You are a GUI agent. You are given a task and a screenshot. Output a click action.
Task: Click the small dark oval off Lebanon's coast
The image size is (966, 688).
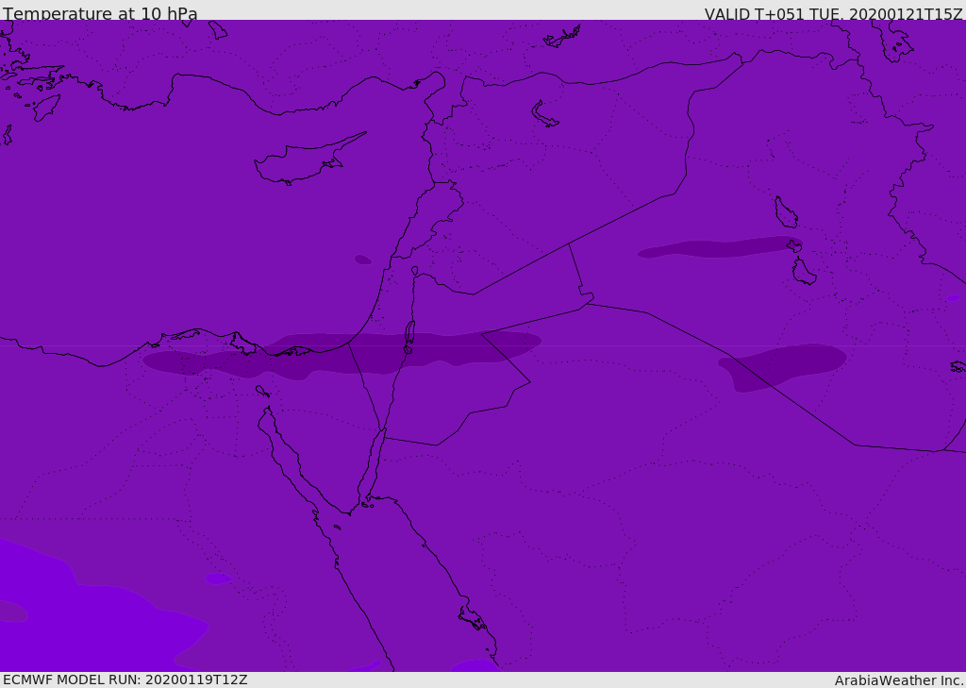click(x=362, y=260)
